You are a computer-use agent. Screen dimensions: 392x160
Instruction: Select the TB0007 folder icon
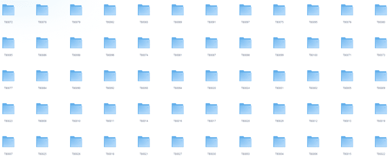click(8, 142)
